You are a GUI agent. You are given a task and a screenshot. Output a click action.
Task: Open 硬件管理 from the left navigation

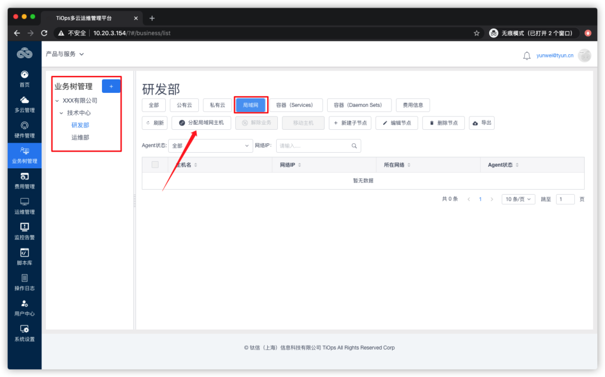(x=24, y=128)
